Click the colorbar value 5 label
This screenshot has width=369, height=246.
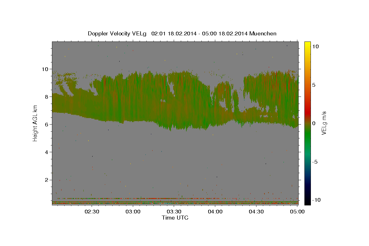[314, 85]
